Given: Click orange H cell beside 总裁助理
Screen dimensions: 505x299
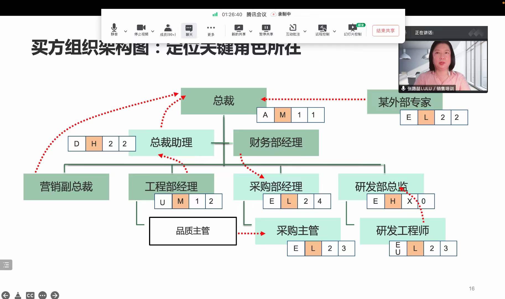Looking at the screenshot, I should point(94,144).
